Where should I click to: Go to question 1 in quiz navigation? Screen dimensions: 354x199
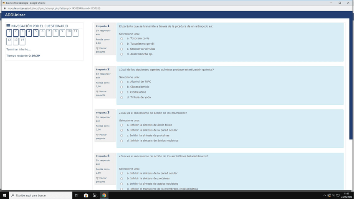9,33
